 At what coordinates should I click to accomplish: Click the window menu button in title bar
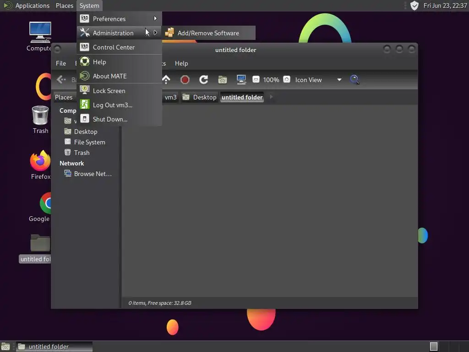tap(57, 49)
